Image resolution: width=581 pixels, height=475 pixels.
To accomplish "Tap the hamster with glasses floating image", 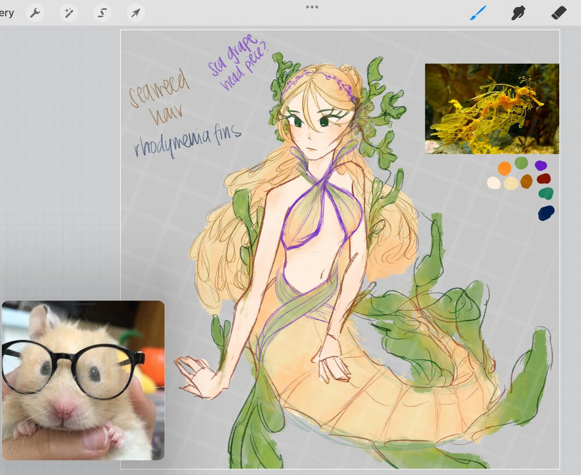I will (x=83, y=380).
